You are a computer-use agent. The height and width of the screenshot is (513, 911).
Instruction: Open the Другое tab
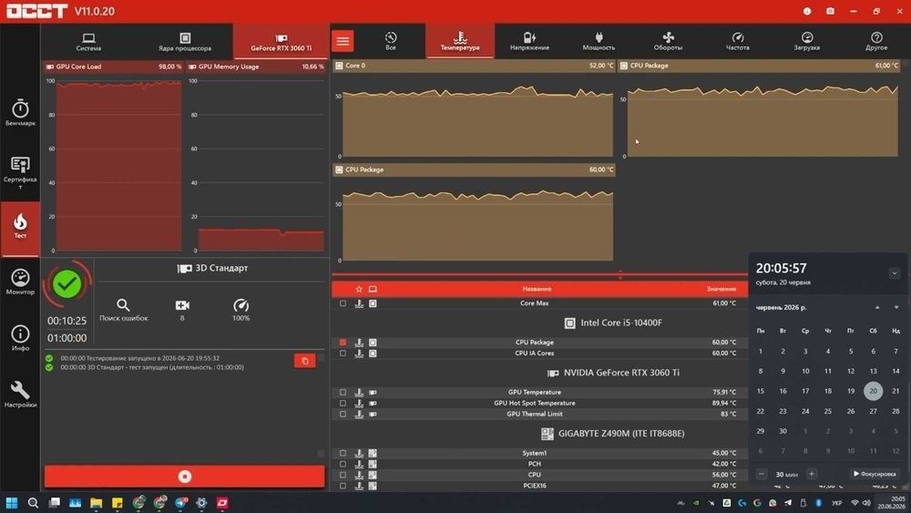[x=876, y=41]
